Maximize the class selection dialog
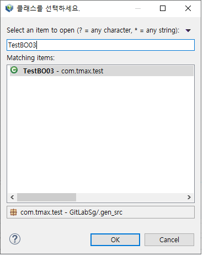Screen dimensions: 203x256 163,8
